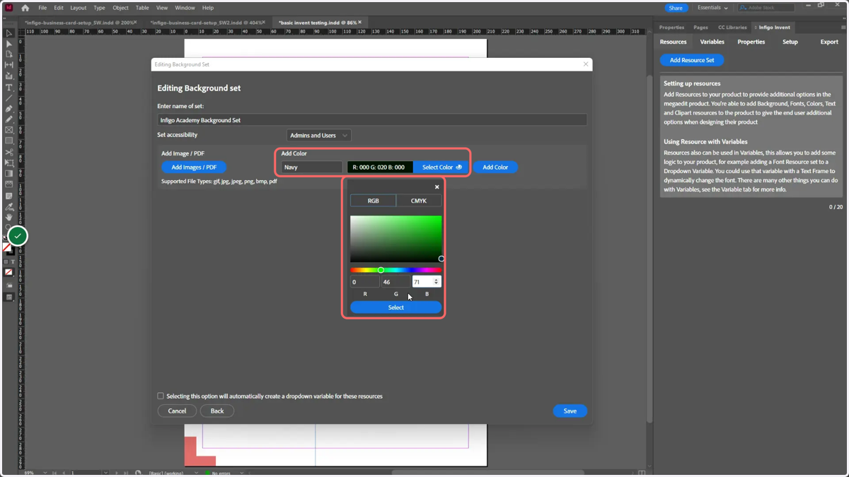849x477 pixels.
Task: Click the green saturation color field
Action: click(395, 239)
